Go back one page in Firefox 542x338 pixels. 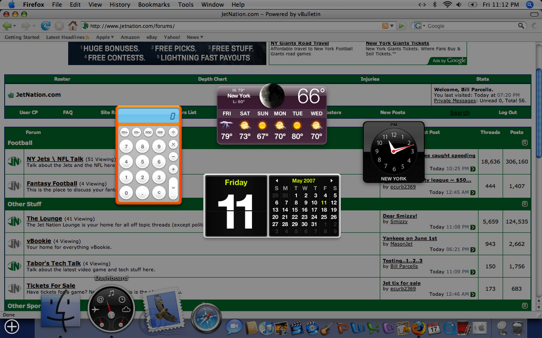(x=7, y=26)
